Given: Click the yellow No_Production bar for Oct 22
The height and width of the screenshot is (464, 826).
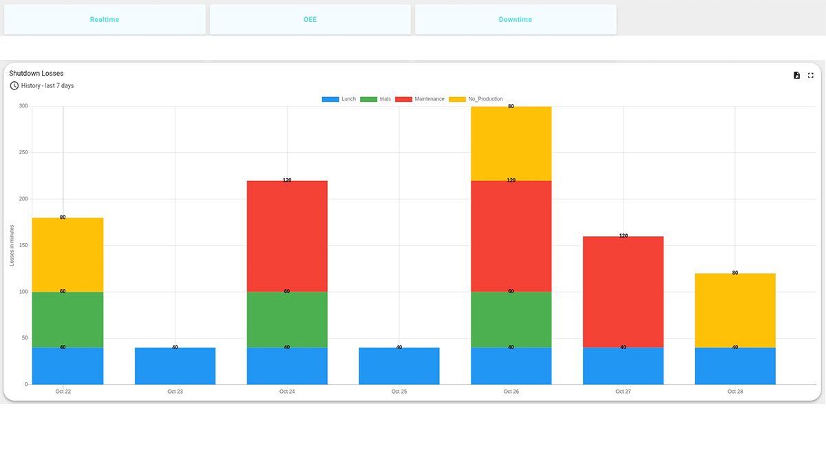Looking at the screenshot, I should tap(67, 255).
